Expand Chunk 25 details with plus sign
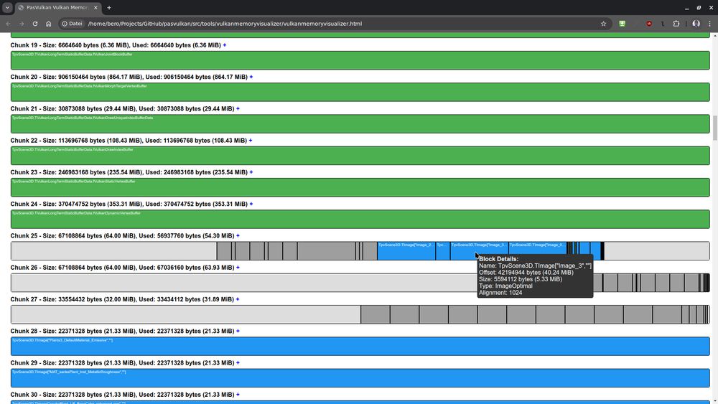The width and height of the screenshot is (718, 404). 238,236
